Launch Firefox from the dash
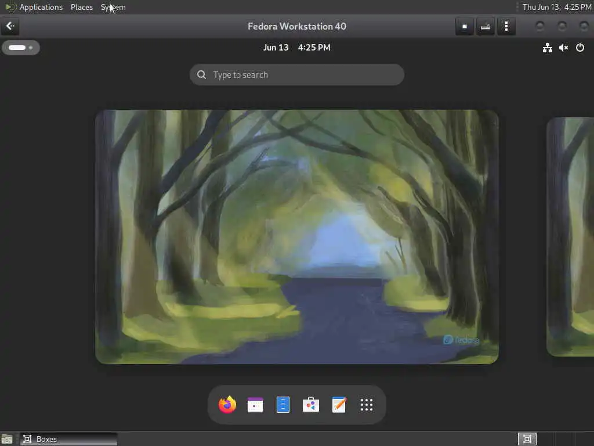 (227, 405)
